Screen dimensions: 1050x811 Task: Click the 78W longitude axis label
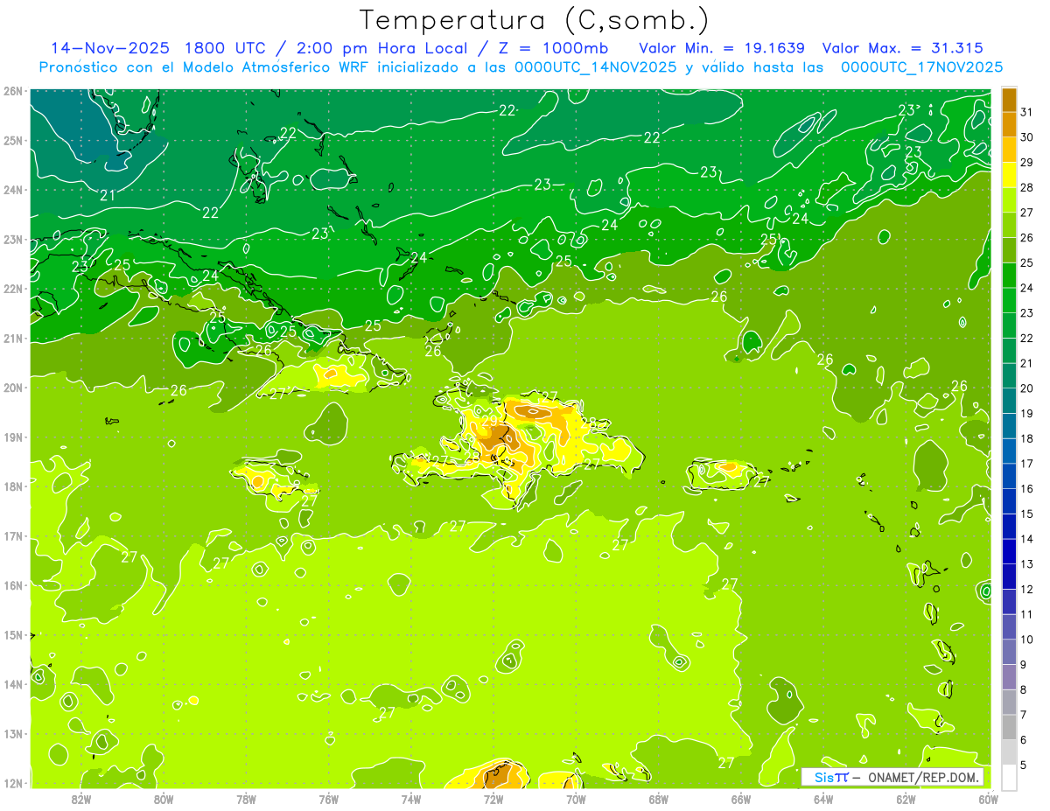pyautogui.click(x=246, y=798)
